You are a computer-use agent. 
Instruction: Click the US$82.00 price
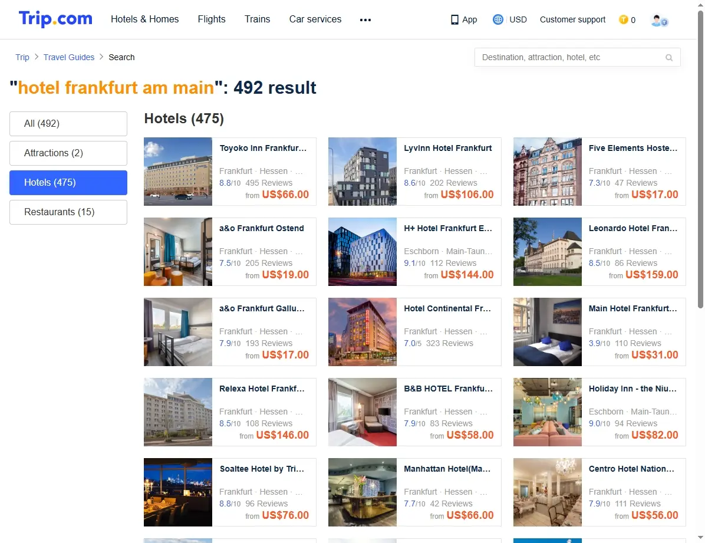click(655, 435)
